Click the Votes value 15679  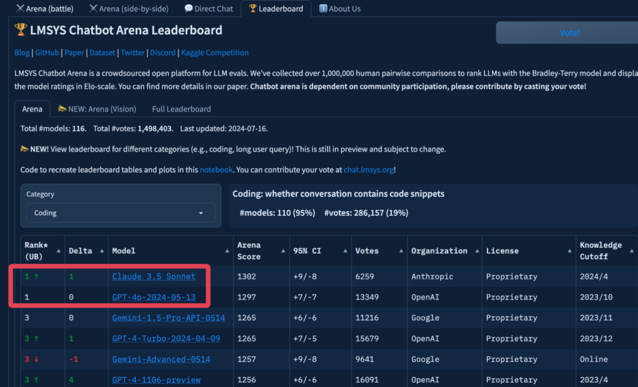point(367,339)
